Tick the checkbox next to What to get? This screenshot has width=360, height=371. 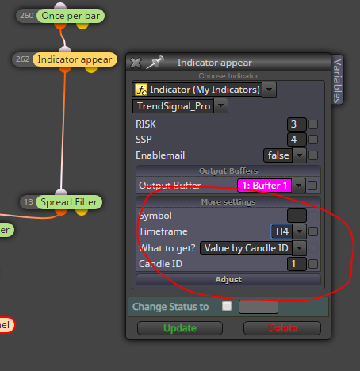click(313, 248)
